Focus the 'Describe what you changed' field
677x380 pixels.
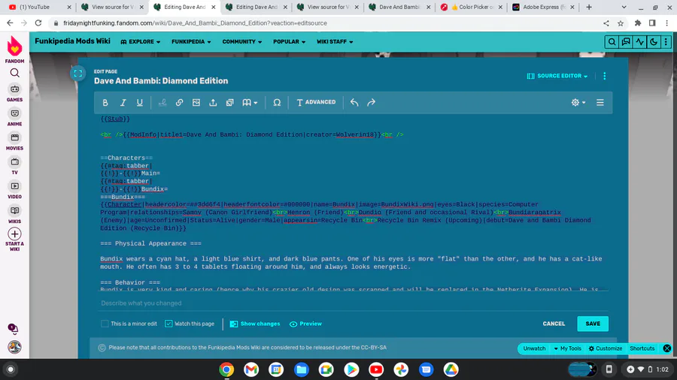353,303
